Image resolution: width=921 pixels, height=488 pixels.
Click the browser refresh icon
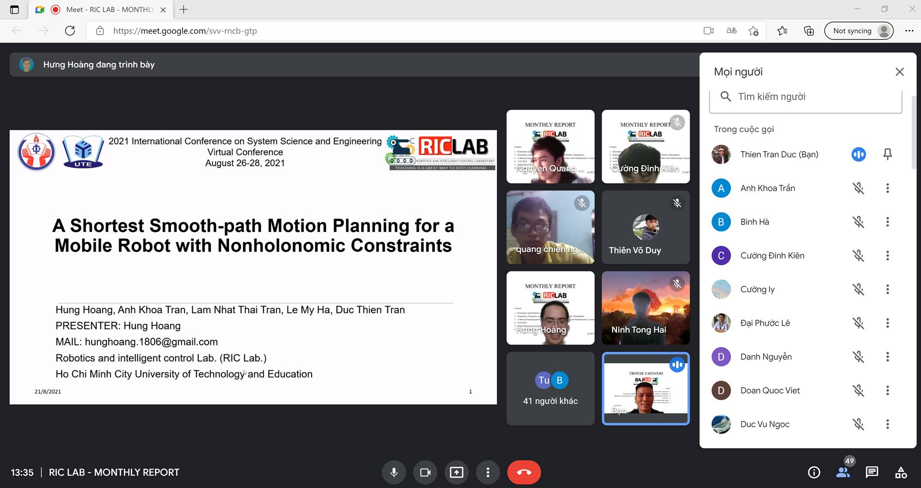click(x=70, y=31)
